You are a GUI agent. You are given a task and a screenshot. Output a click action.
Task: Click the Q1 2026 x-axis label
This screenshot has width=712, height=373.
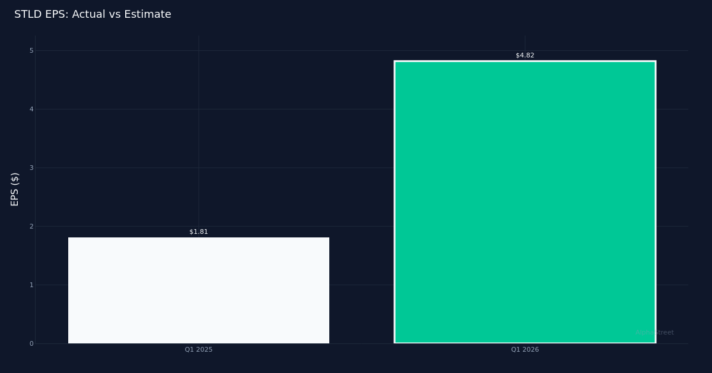525,350
